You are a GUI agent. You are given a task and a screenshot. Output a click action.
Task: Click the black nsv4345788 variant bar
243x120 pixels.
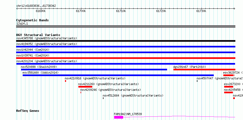click(126, 41)
